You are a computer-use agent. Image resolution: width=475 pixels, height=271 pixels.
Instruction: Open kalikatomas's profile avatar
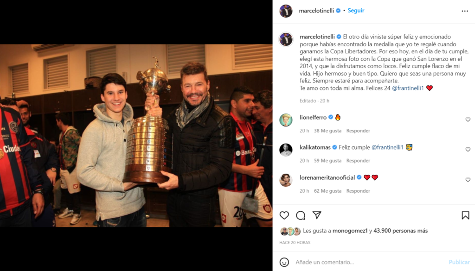tap(286, 150)
